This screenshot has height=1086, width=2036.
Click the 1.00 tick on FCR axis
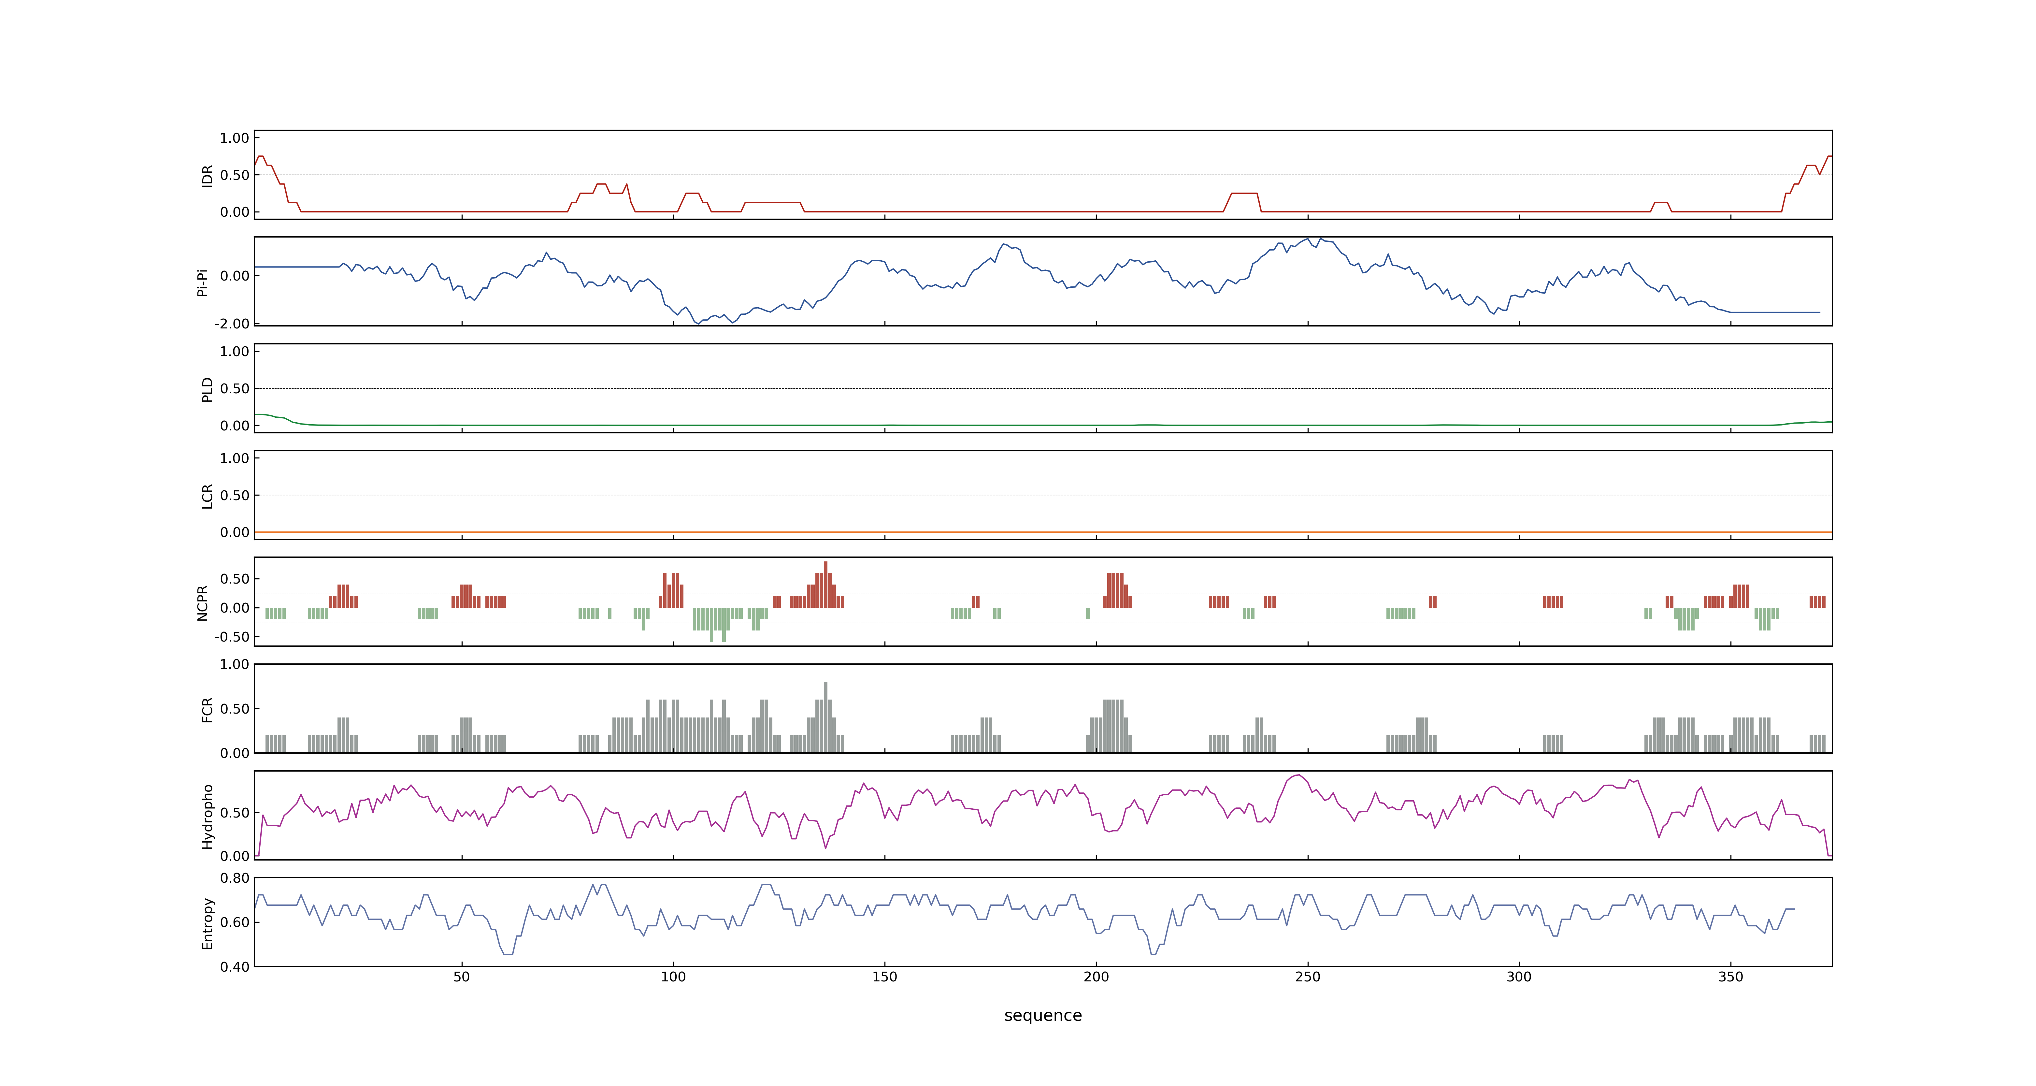(235, 665)
